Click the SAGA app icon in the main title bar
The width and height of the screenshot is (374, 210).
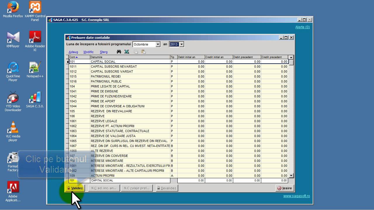point(50,20)
